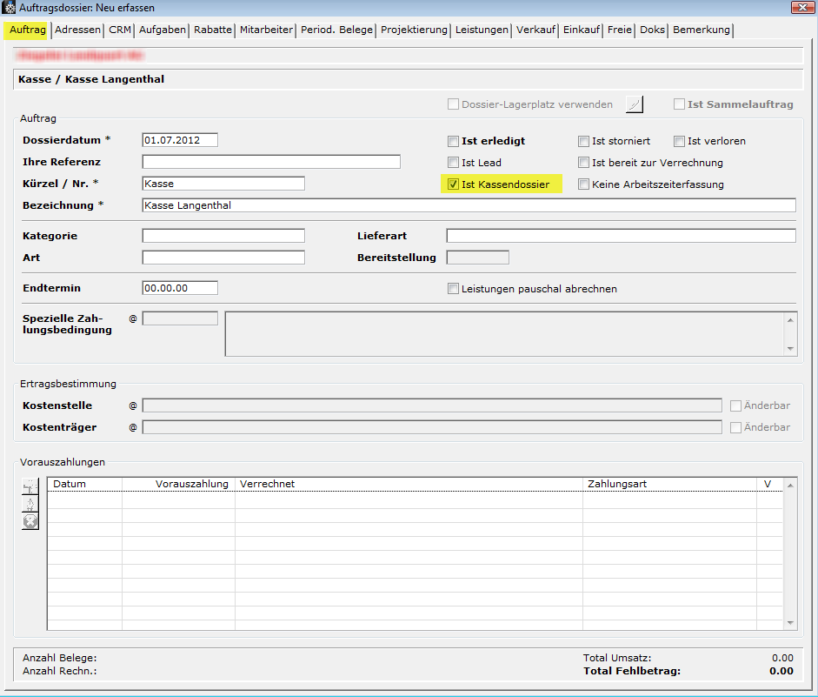Screen dimensions: 818x697
Task: Focus the Dossierdatum date field
Action: (179, 140)
